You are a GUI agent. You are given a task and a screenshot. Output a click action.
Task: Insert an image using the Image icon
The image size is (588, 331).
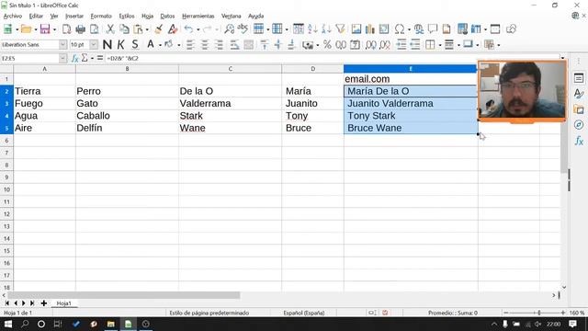point(356,29)
